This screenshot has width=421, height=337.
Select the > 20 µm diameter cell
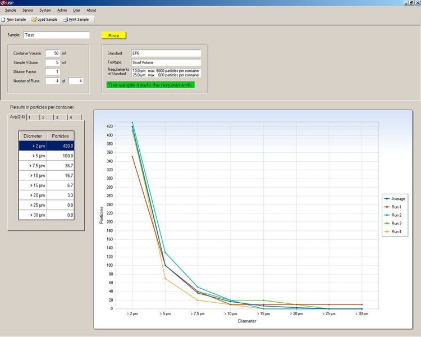pos(33,195)
